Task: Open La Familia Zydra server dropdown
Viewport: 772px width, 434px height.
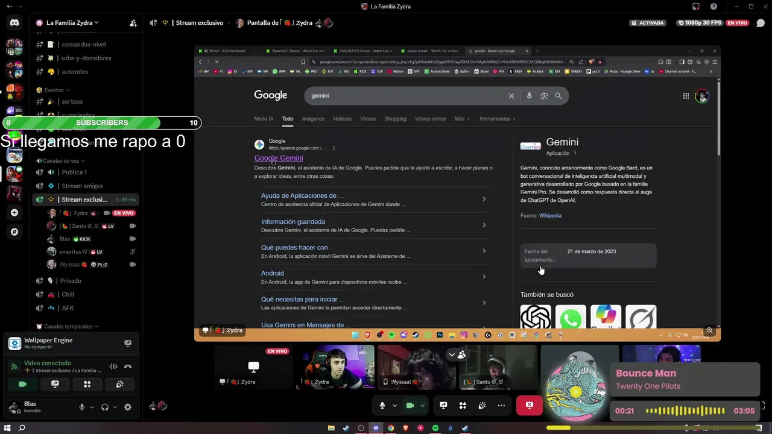Action: pyautogui.click(x=71, y=23)
